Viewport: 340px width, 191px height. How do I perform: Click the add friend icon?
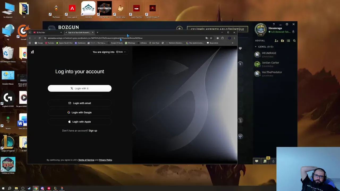(277, 41)
